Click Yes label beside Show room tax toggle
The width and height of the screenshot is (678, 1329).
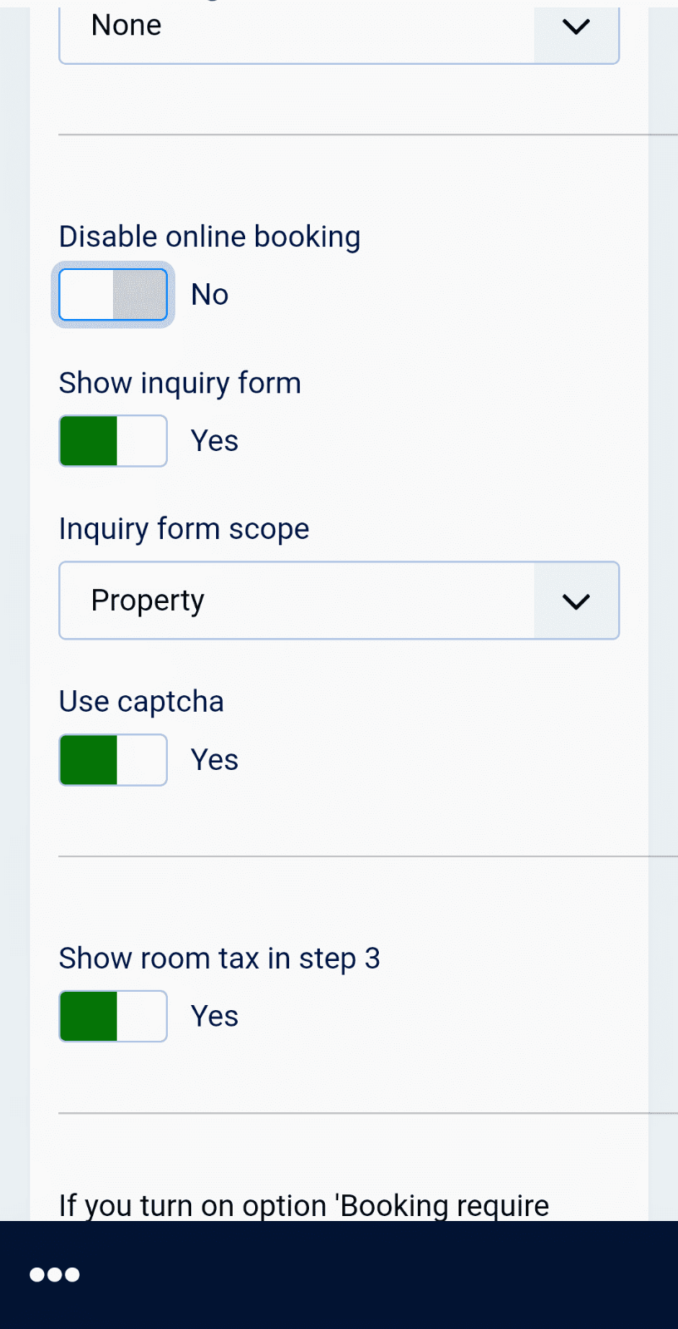click(x=214, y=1017)
